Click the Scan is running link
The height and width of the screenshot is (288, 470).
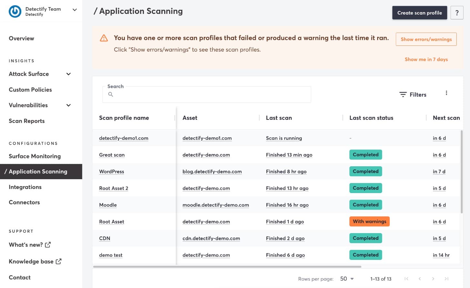[284, 138]
